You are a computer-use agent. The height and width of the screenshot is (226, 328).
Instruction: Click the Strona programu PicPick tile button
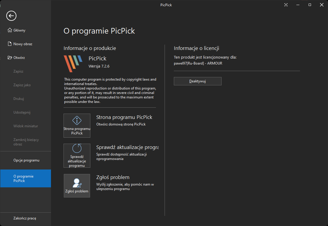tap(77, 125)
